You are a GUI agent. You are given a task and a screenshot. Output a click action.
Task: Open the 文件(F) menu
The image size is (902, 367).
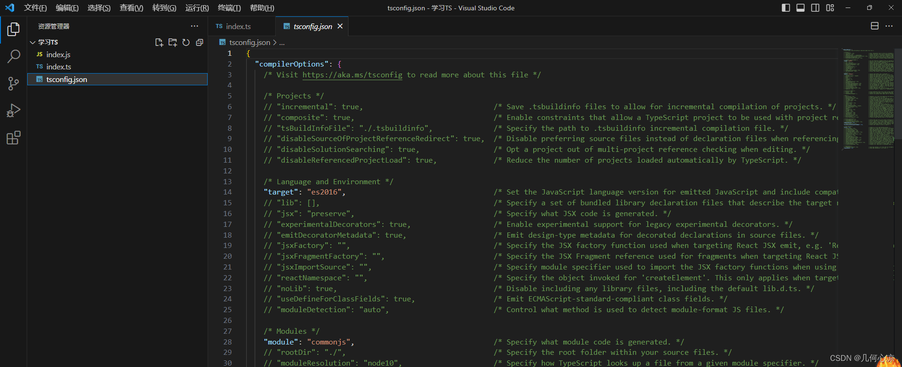click(x=35, y=8)
